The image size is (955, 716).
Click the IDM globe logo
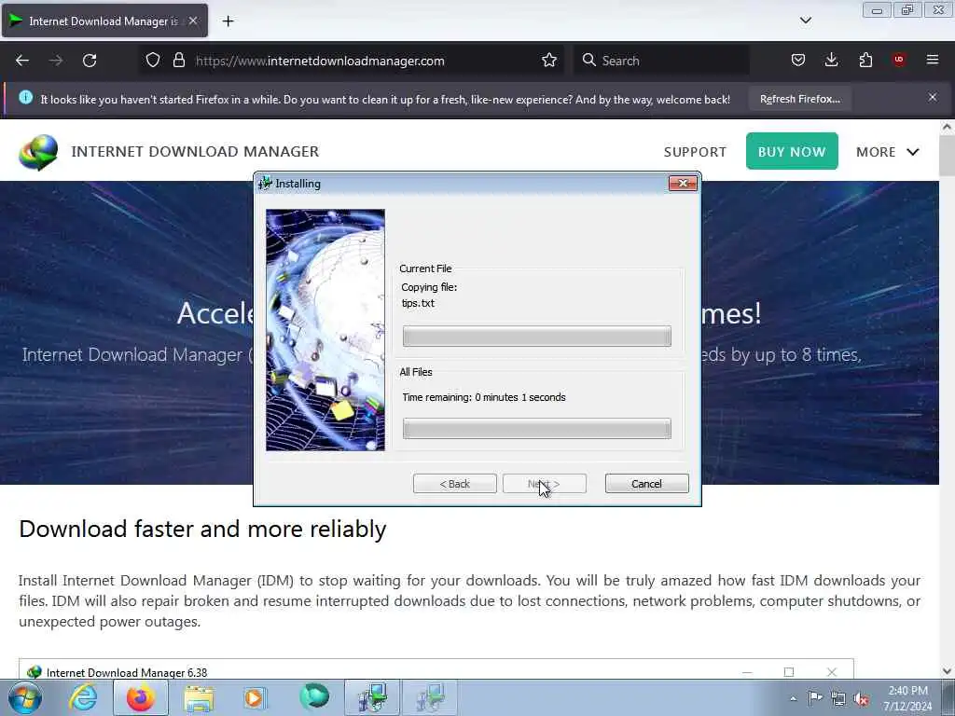[38, 152]
